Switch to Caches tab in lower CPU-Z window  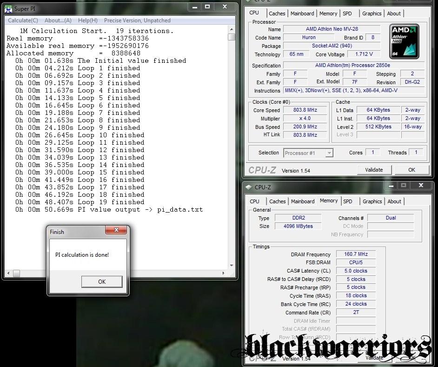click(x=278, y=201)
